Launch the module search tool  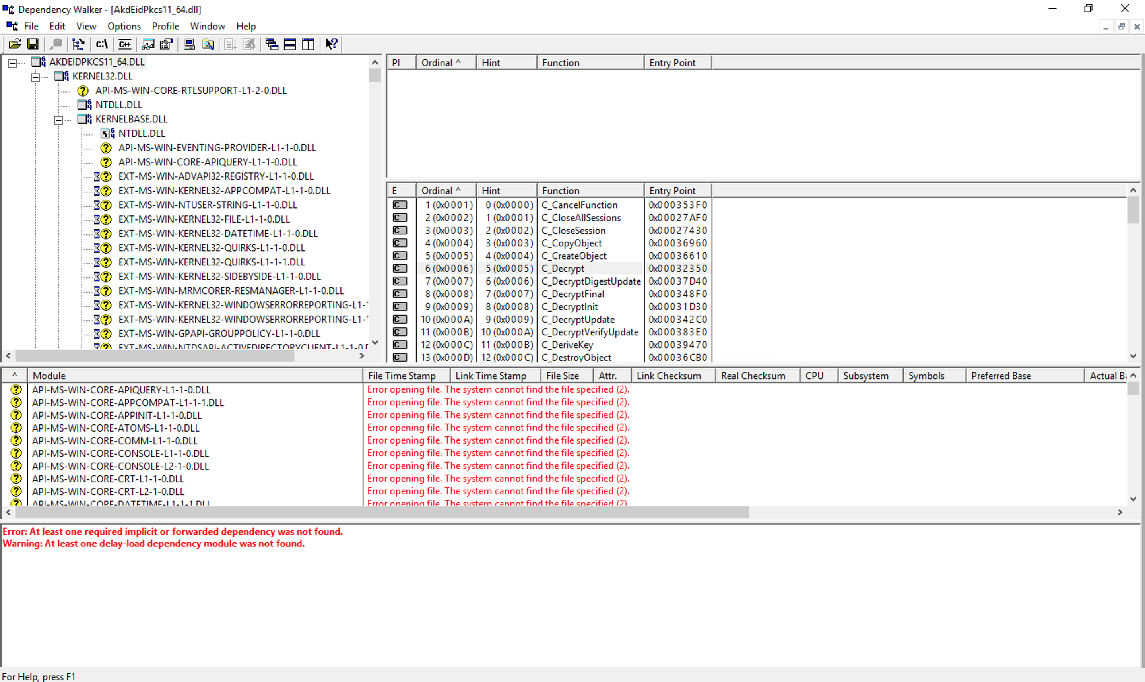[208, 44]
